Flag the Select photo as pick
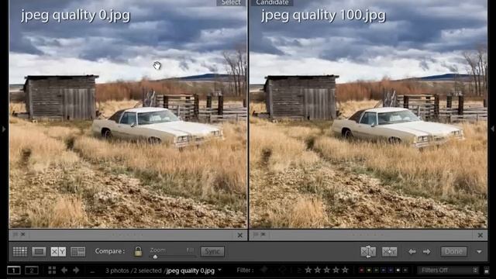 coord(15,234)
